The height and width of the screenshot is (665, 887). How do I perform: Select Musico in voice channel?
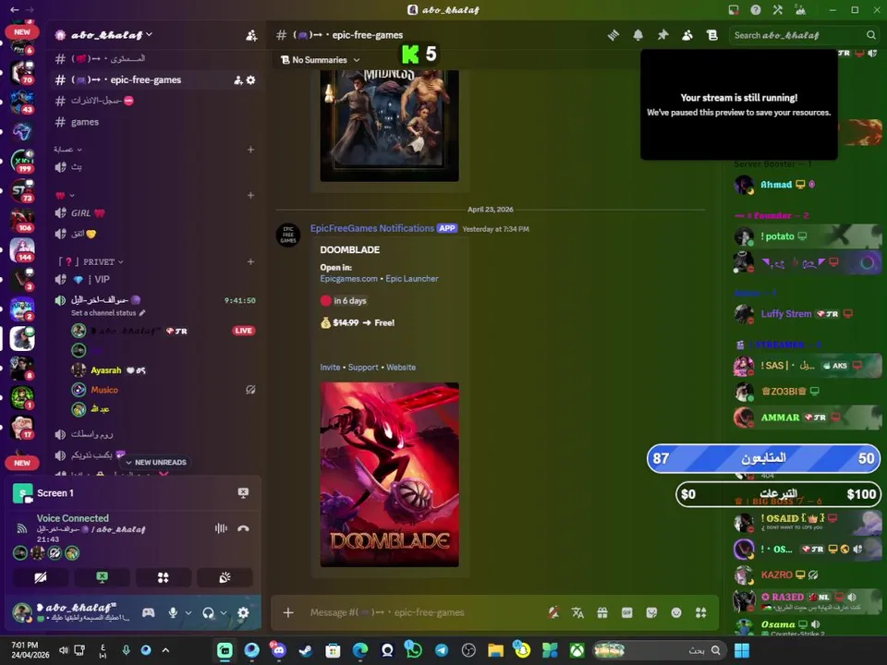tap(104, 390)
